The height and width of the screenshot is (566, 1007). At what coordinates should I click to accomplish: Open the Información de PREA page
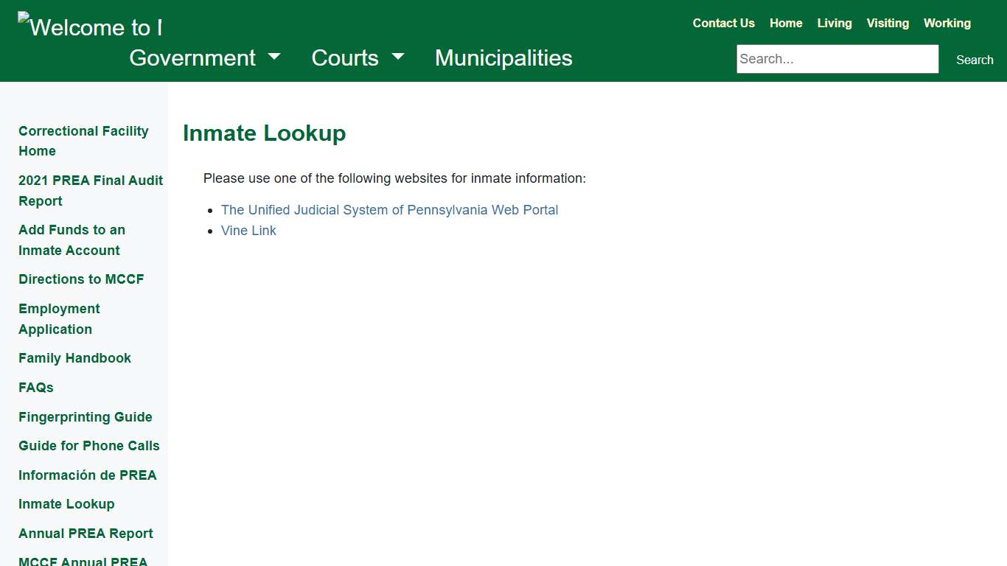pos(87,475)
